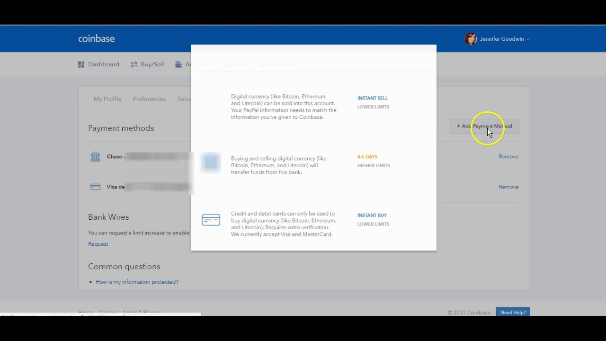Click the Need Help? button
The image size is (606, 341).
(513, 312)
